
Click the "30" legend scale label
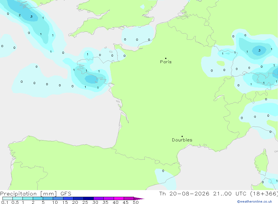tap(95, 202)
